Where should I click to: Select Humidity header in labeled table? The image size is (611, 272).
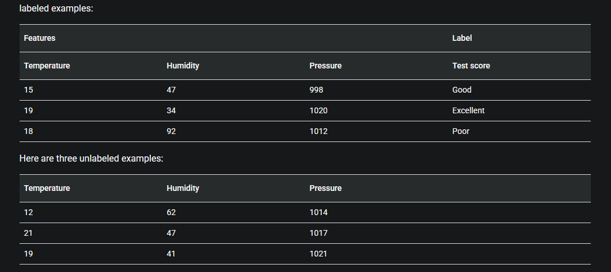234,66
